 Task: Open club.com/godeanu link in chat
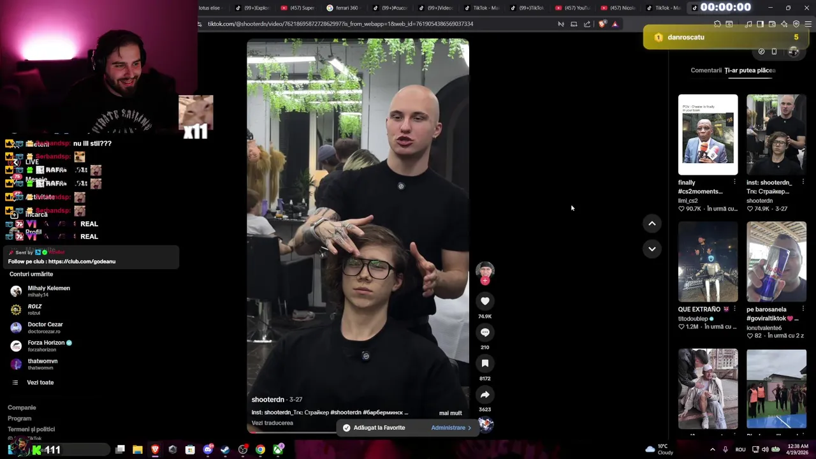[x=82, y=261]
